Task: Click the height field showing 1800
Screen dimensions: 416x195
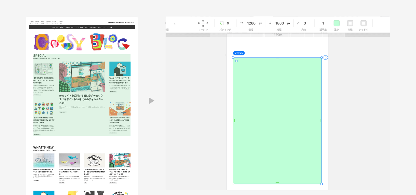Action: click(279, 23)
